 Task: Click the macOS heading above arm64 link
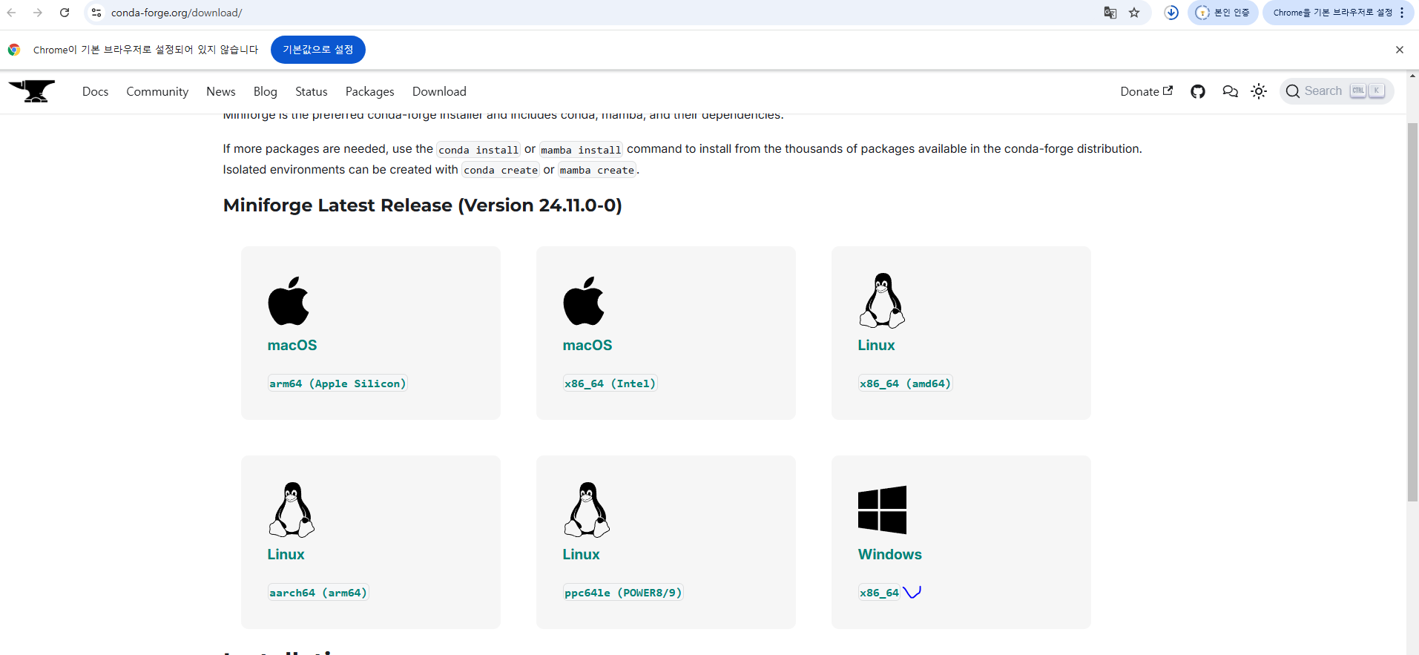pos(292,345)
